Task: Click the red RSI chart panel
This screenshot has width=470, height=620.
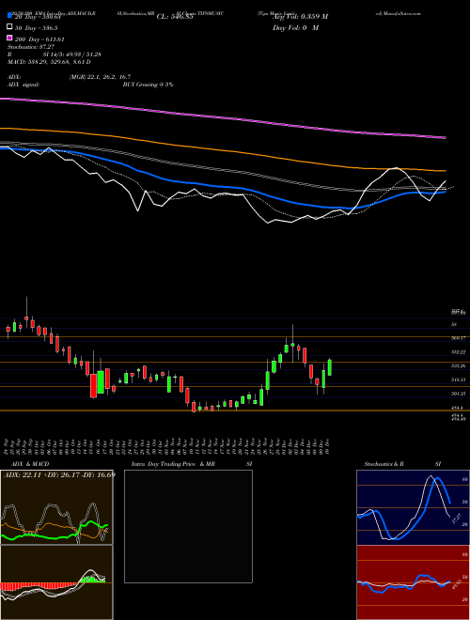Action: point(413,582)
